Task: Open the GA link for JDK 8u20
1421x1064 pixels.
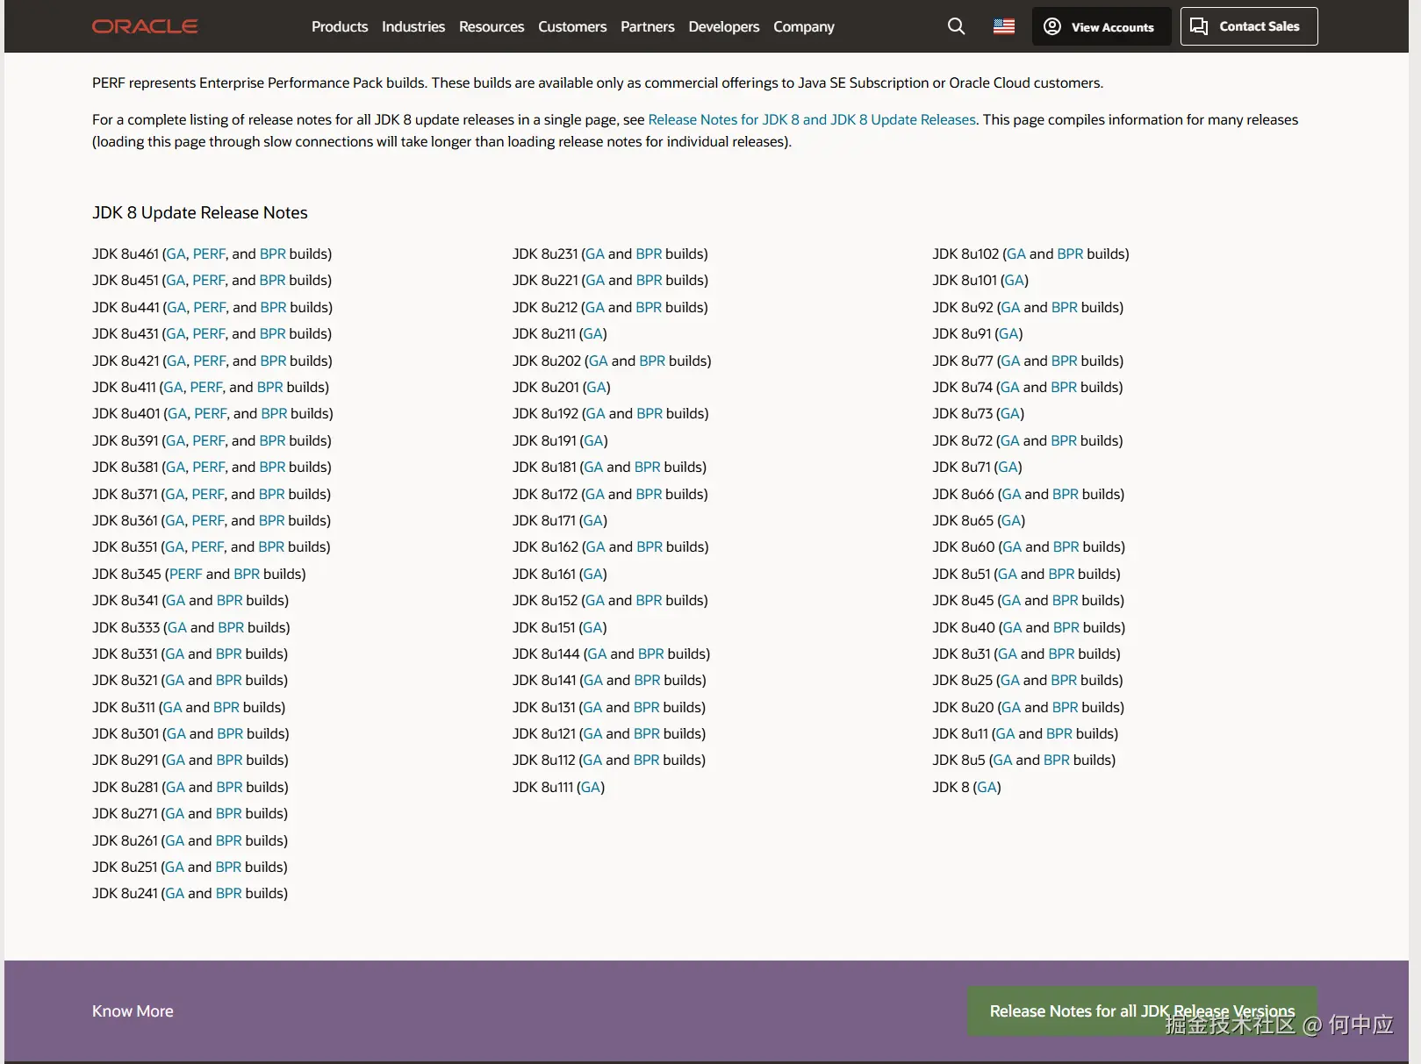Action: click(1011, 707)
